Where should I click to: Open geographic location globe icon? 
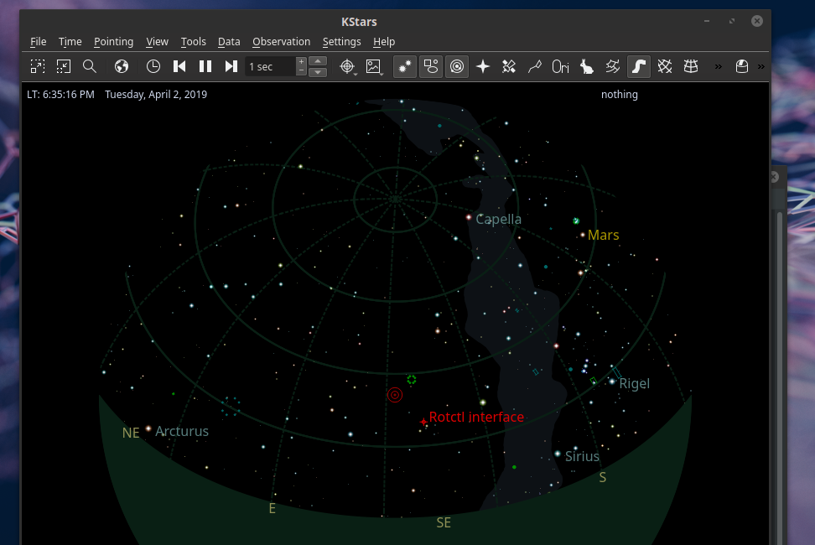pyautogui.click(x=122, y=66)
